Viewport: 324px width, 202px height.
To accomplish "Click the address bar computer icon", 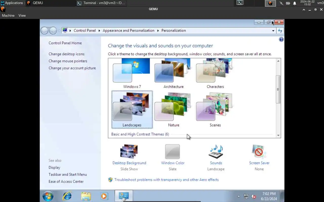I will 65,30.
